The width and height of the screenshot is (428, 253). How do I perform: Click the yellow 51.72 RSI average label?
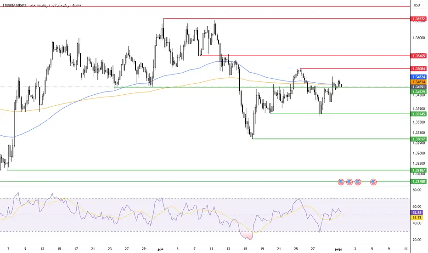(x=417, y=218)
